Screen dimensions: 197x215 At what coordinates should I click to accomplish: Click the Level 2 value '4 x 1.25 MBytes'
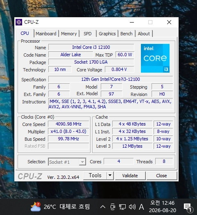click(x=132, y=139)
